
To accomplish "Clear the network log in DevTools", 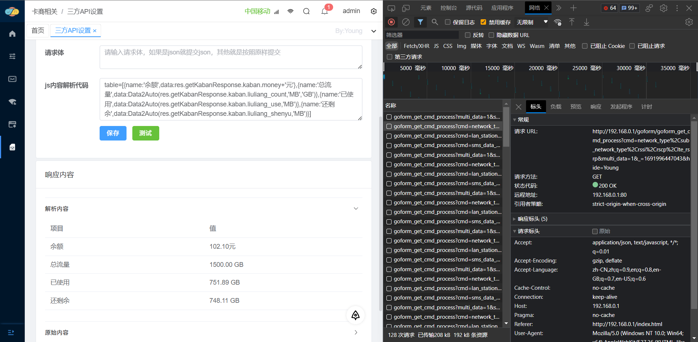I will (x=406, y=22).
